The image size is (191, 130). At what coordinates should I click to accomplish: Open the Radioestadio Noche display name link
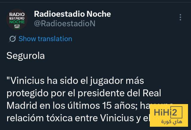point(73,14)
